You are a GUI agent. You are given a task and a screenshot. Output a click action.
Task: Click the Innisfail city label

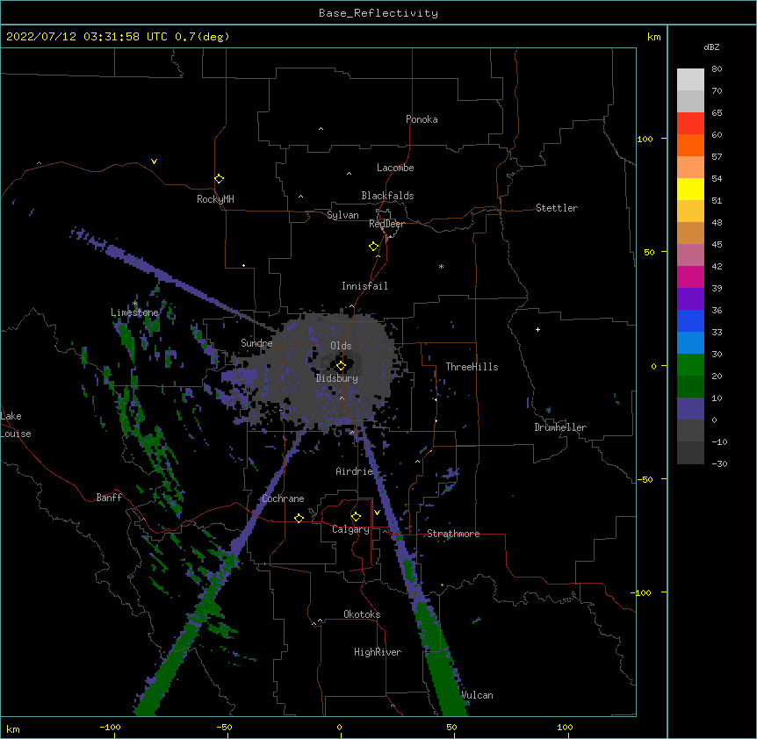(364, 286)
